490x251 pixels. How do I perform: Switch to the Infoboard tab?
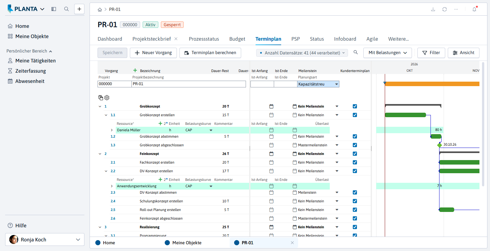click(345, 39)
